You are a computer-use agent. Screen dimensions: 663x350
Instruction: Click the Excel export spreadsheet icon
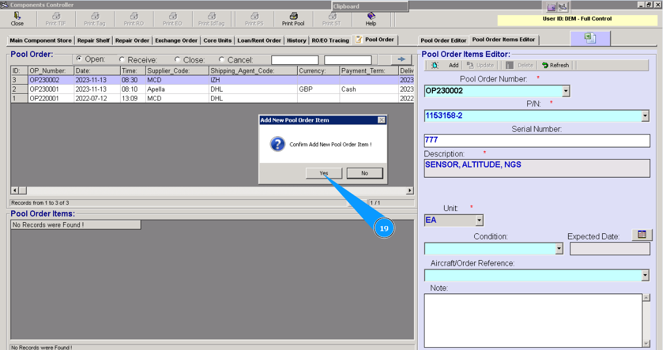[x=590, y=38]
